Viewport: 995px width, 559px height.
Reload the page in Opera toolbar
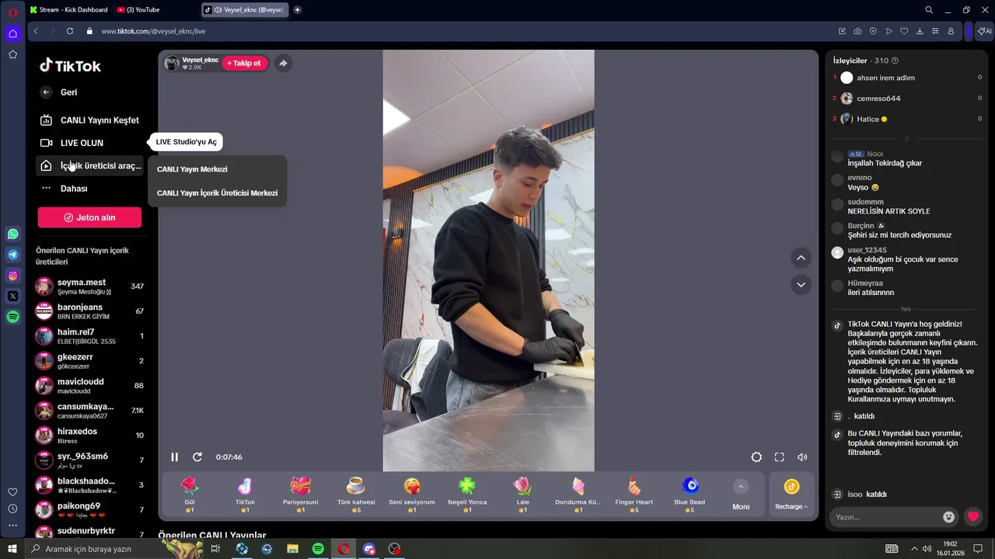[70, 31]
